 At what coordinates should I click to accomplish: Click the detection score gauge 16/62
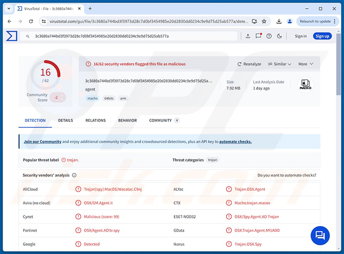pyautogui.click(x=45, y=75)
